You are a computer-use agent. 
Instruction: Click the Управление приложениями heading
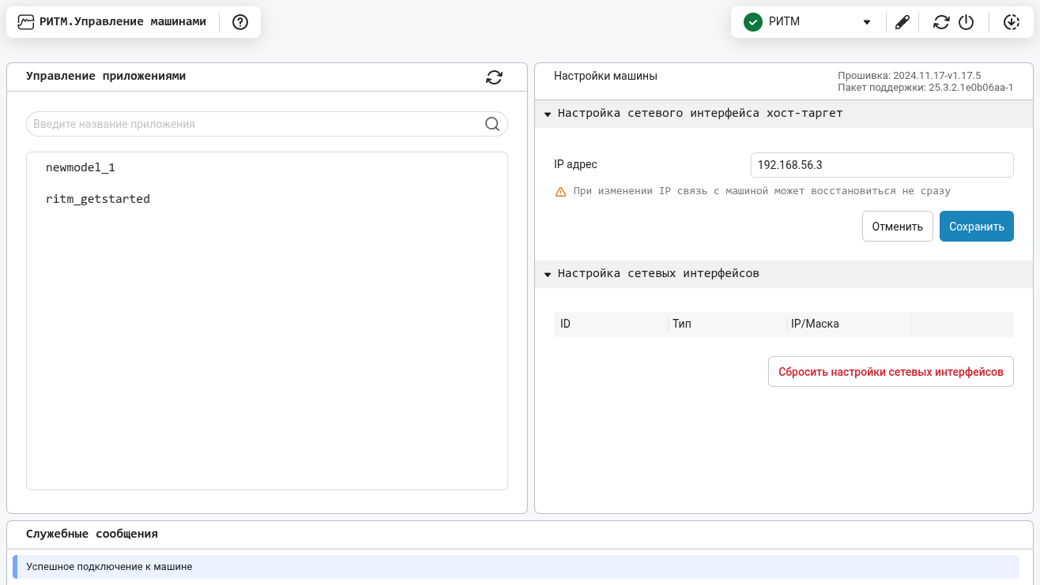point(106,76)
